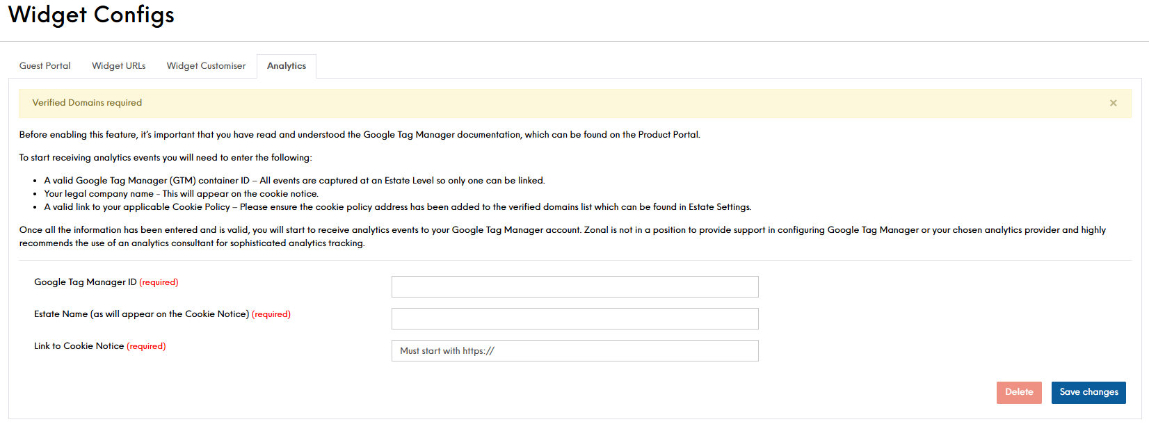Open the Guest Portal tab
The image size is (1149, 431).
pyautogui.click(x=45, y=66)
